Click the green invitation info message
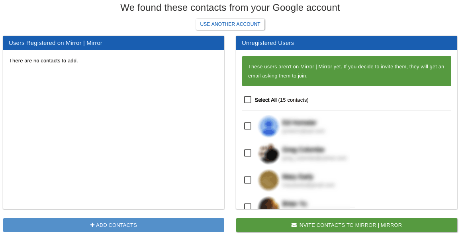 (346, 71)
